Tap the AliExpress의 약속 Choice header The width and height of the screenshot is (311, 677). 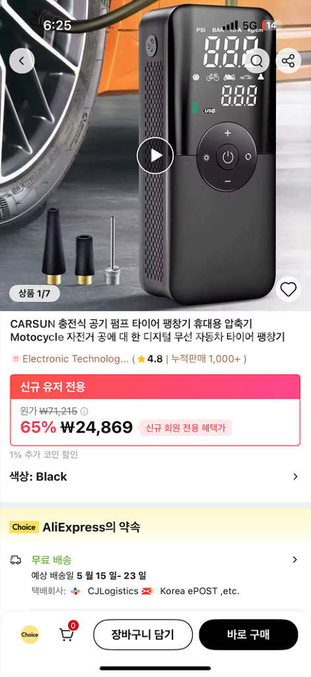(155, 527)
